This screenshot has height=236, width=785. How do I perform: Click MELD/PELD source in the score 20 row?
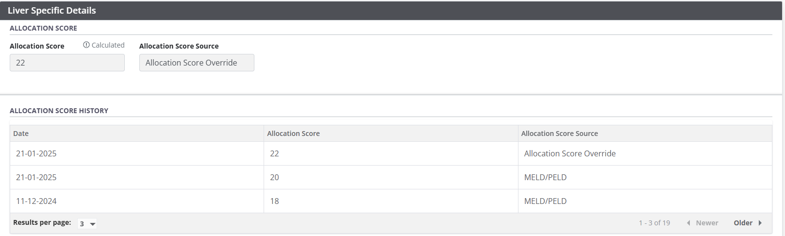point(545,177)
